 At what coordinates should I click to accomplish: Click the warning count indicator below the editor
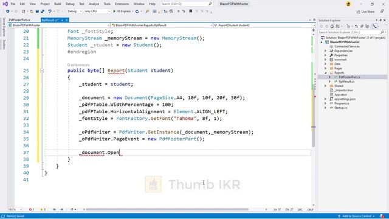[x=43, y=209]
